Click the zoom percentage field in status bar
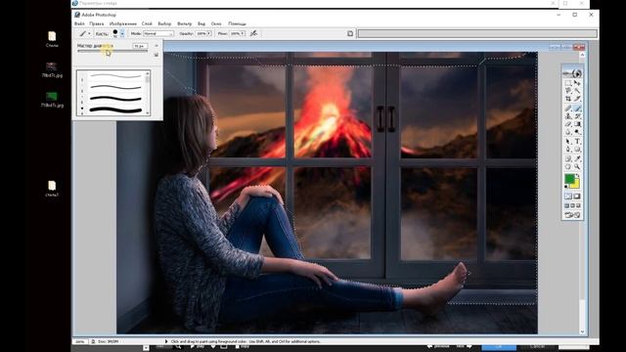 pyautogui.click(x=80, y=341)
